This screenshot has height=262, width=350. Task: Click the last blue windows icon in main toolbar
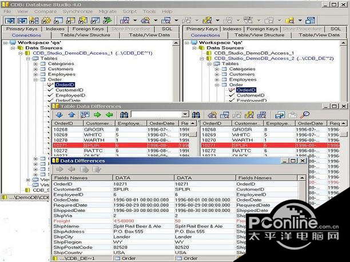tap(311, 21)
